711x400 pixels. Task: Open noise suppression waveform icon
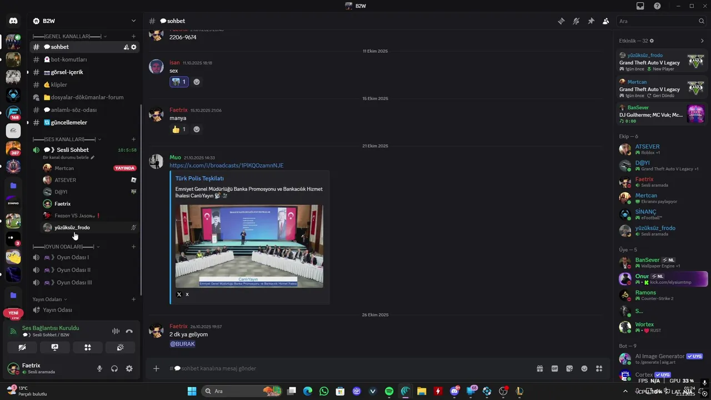pyautogui.click(x=116, y=331)
